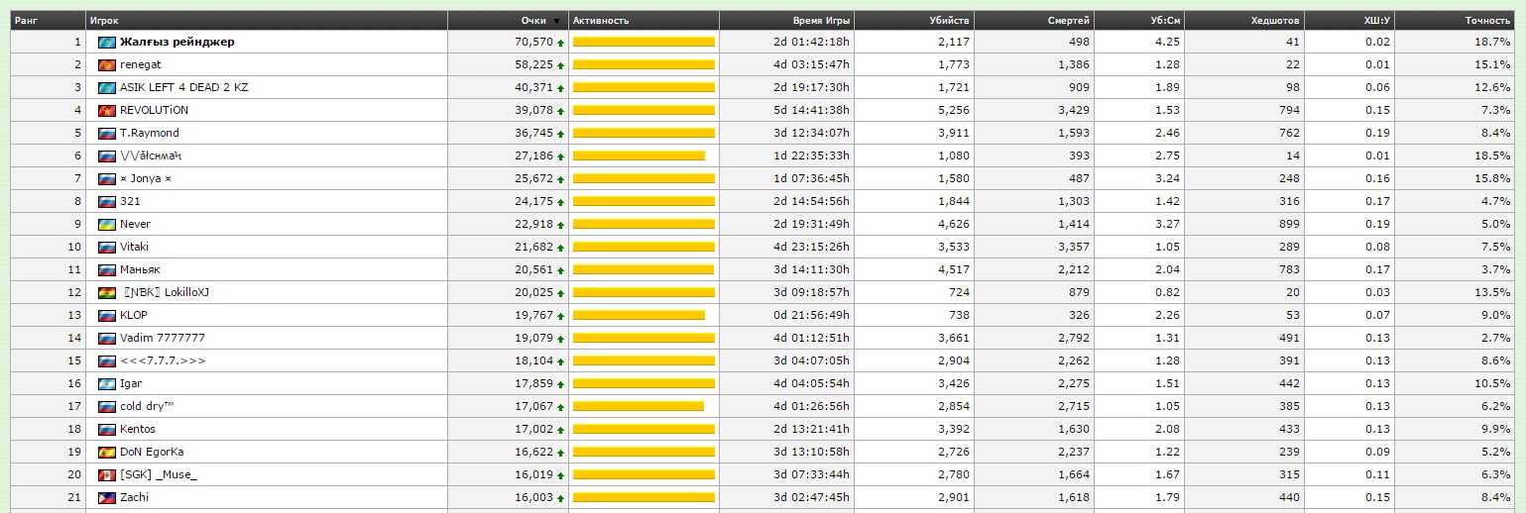The image size is (1526, 513).
Task: Open Vadim 7777777 player page
Action: [162, 338]
